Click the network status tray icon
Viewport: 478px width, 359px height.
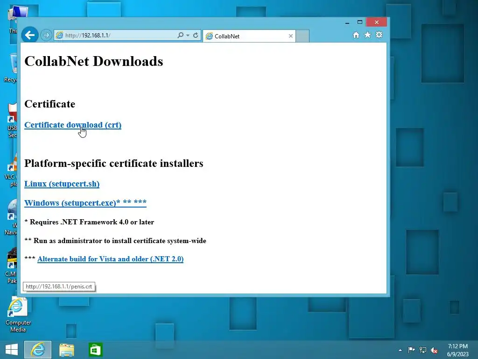(x=423, y=350)
